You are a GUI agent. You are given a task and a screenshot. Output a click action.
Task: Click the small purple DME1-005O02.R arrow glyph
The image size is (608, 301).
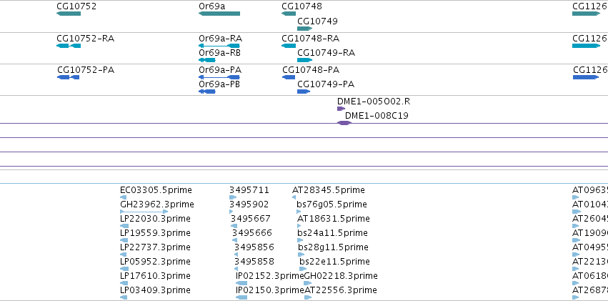[341, 109]
